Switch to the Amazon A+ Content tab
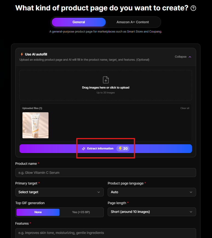212x238 pixels. (133, 22)
